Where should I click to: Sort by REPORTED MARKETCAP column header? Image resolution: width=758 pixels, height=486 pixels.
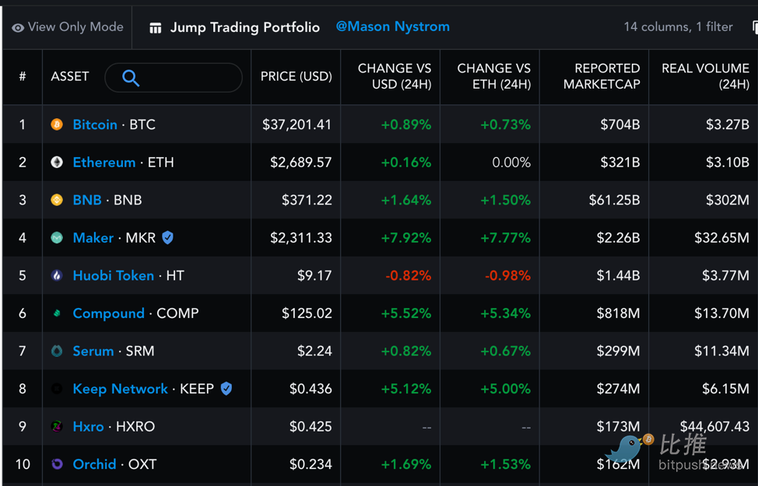[602, 76]
